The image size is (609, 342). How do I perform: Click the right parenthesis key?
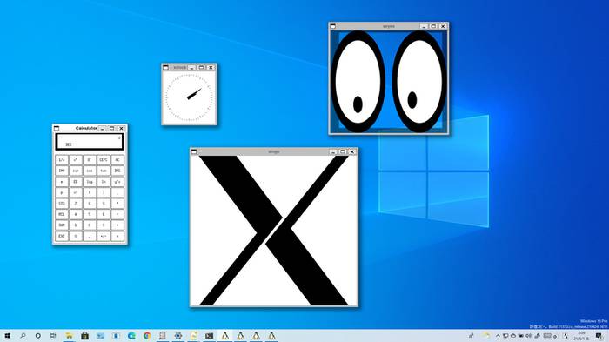pos(104,192)
